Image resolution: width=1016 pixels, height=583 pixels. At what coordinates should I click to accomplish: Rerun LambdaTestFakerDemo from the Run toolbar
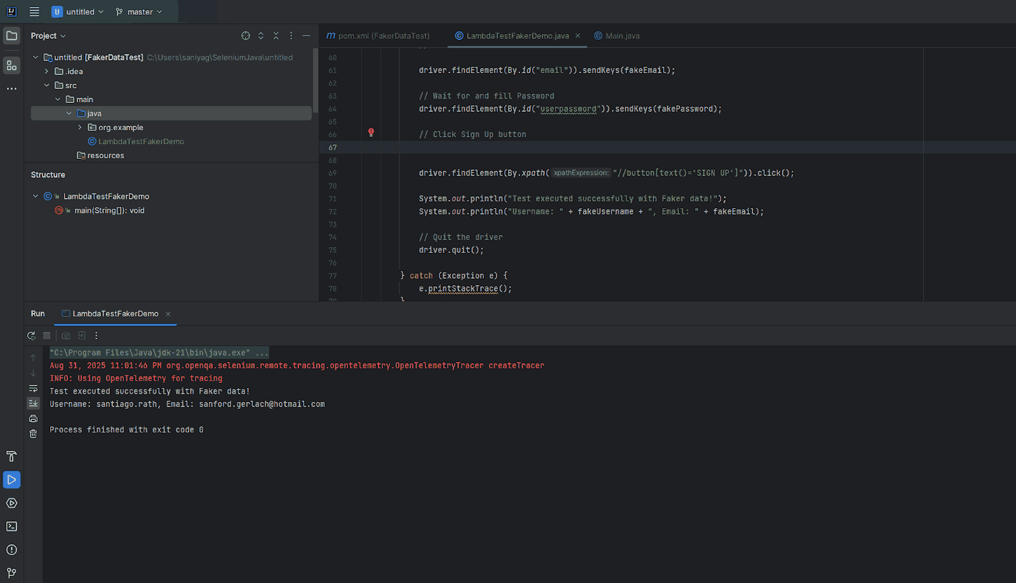point(31,336)
